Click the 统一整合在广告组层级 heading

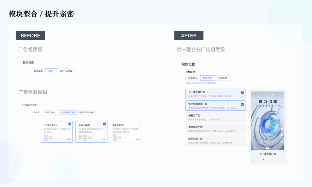(201, 49)
